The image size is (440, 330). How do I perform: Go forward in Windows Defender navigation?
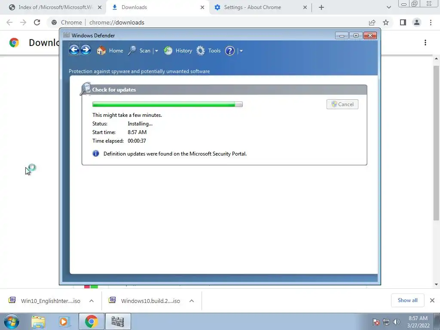coord(86,50)
